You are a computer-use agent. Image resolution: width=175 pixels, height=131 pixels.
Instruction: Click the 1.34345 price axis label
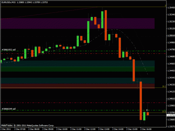click(x=171, y=78)
